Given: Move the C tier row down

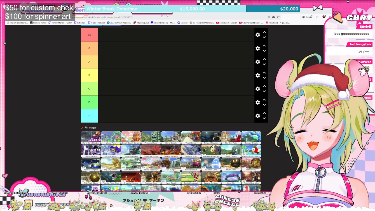Looking at the screenshot, I should click(x=264, y=91).
